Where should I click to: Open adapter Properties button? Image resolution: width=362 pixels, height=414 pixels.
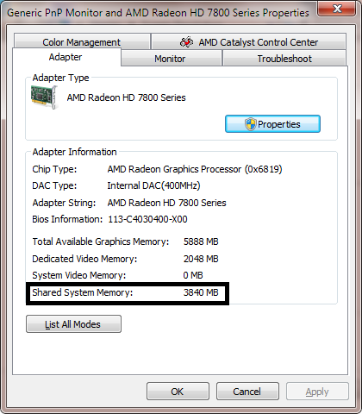272,124
